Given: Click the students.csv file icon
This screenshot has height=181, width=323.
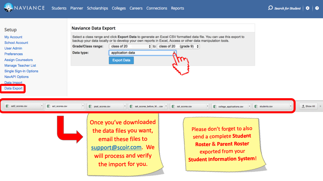Looking at the screenshot, I should point(256,106).
